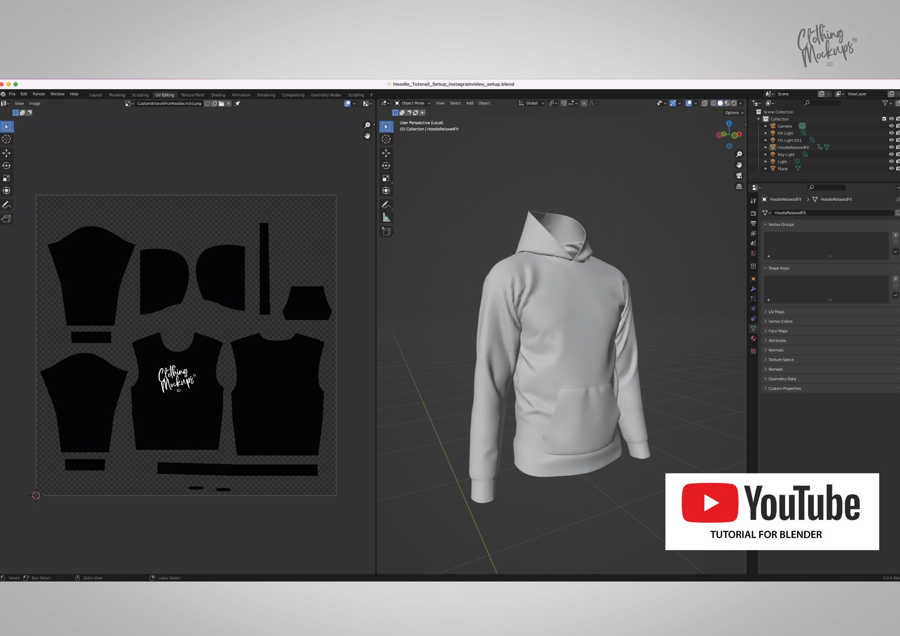Disable Fill Light.001 visibility in the Outliner
The image size is (900, 636).
coord(891,140)
